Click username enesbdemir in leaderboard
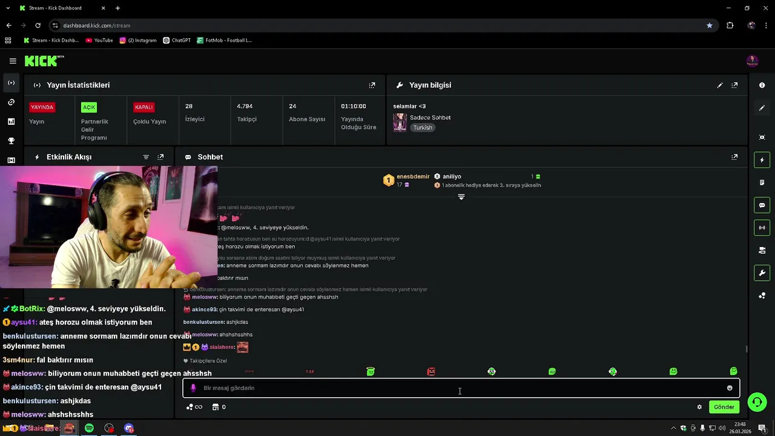Screen dimensions: 775x436 click(413, 177)
